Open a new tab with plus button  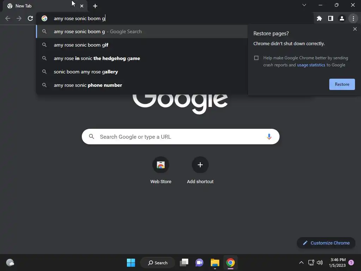95,6
